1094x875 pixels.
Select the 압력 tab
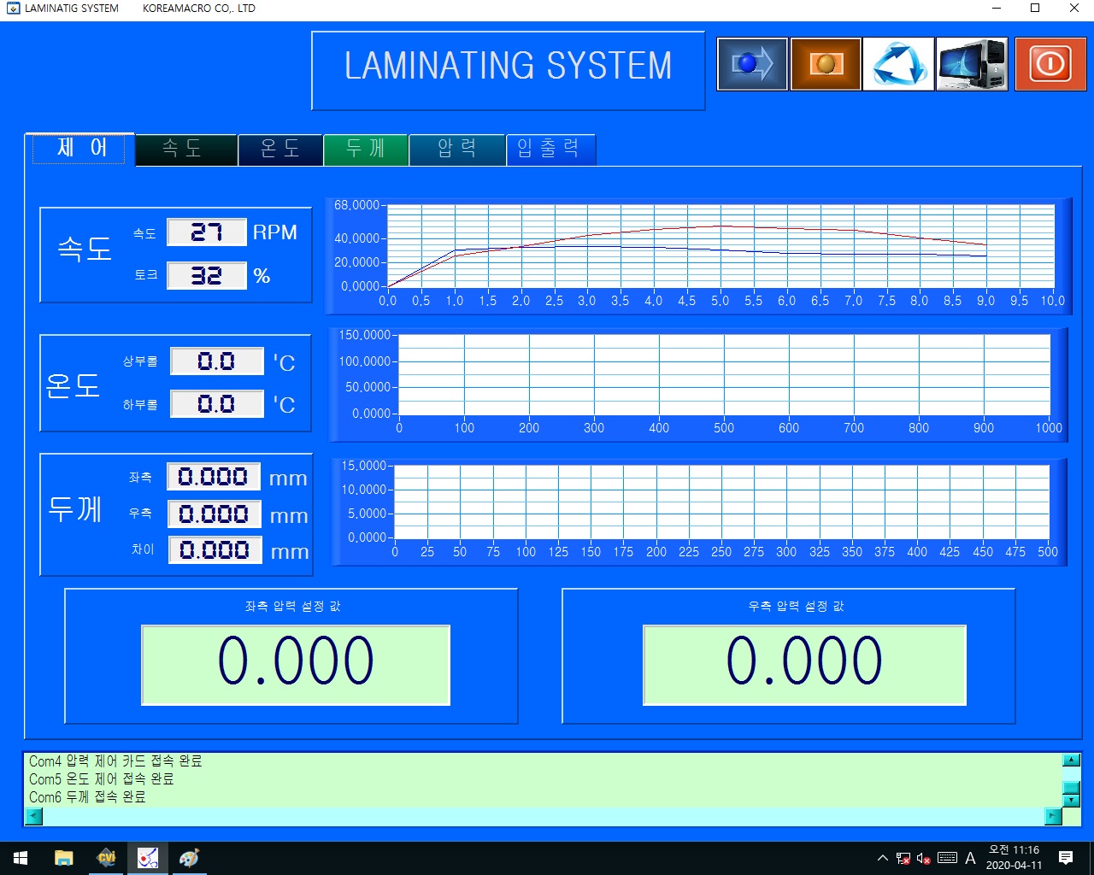click(457, 150)
